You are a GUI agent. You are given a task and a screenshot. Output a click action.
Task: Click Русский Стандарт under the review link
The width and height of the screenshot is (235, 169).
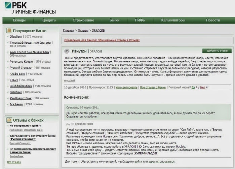[20, 143]
